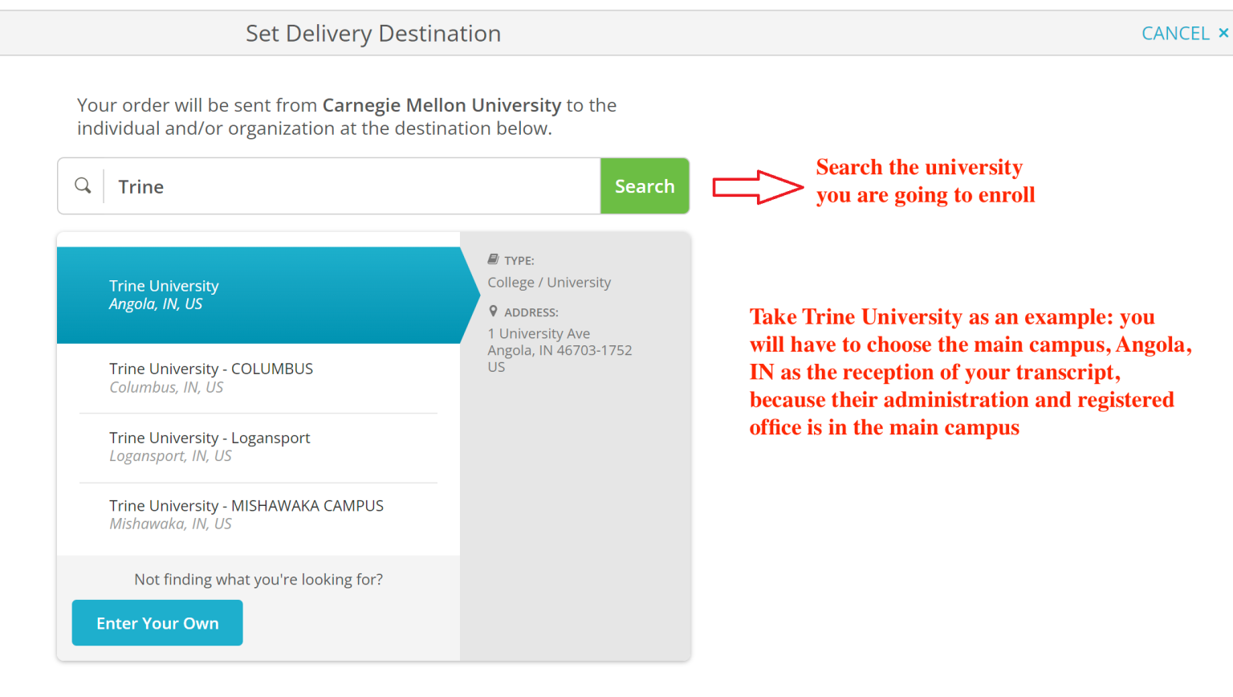
Task: Click the book icon beside TYPE label
Action: coord(492,259)
